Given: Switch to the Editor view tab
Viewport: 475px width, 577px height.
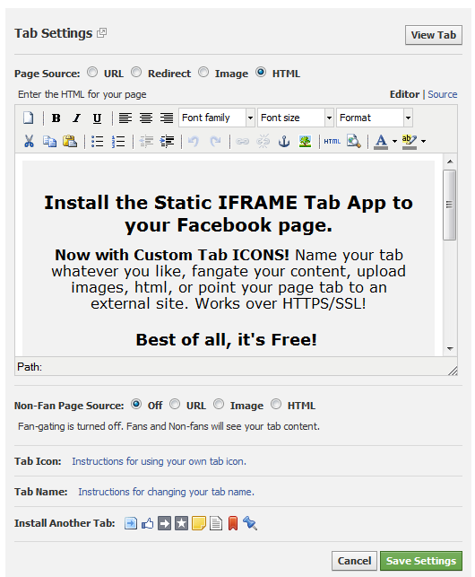Looking at the screenshot, I should click(x=404, y=94).
